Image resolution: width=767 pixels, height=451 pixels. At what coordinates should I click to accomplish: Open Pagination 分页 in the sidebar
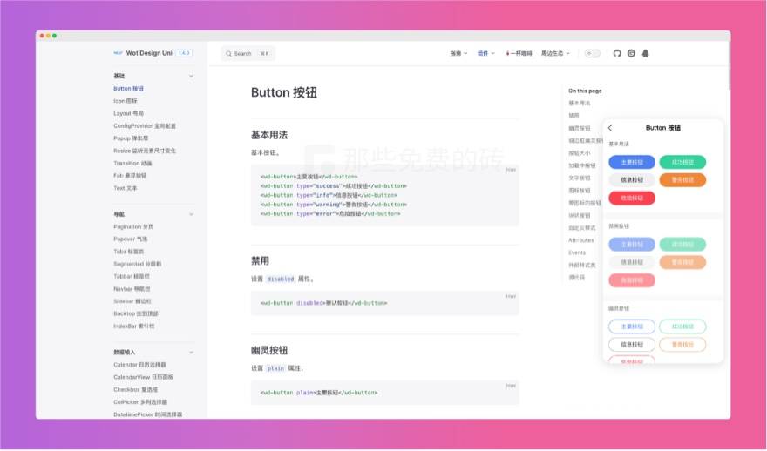[133, 226]
